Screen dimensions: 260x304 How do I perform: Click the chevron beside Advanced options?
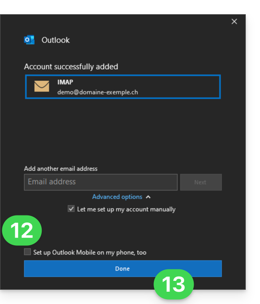point(148,197)
